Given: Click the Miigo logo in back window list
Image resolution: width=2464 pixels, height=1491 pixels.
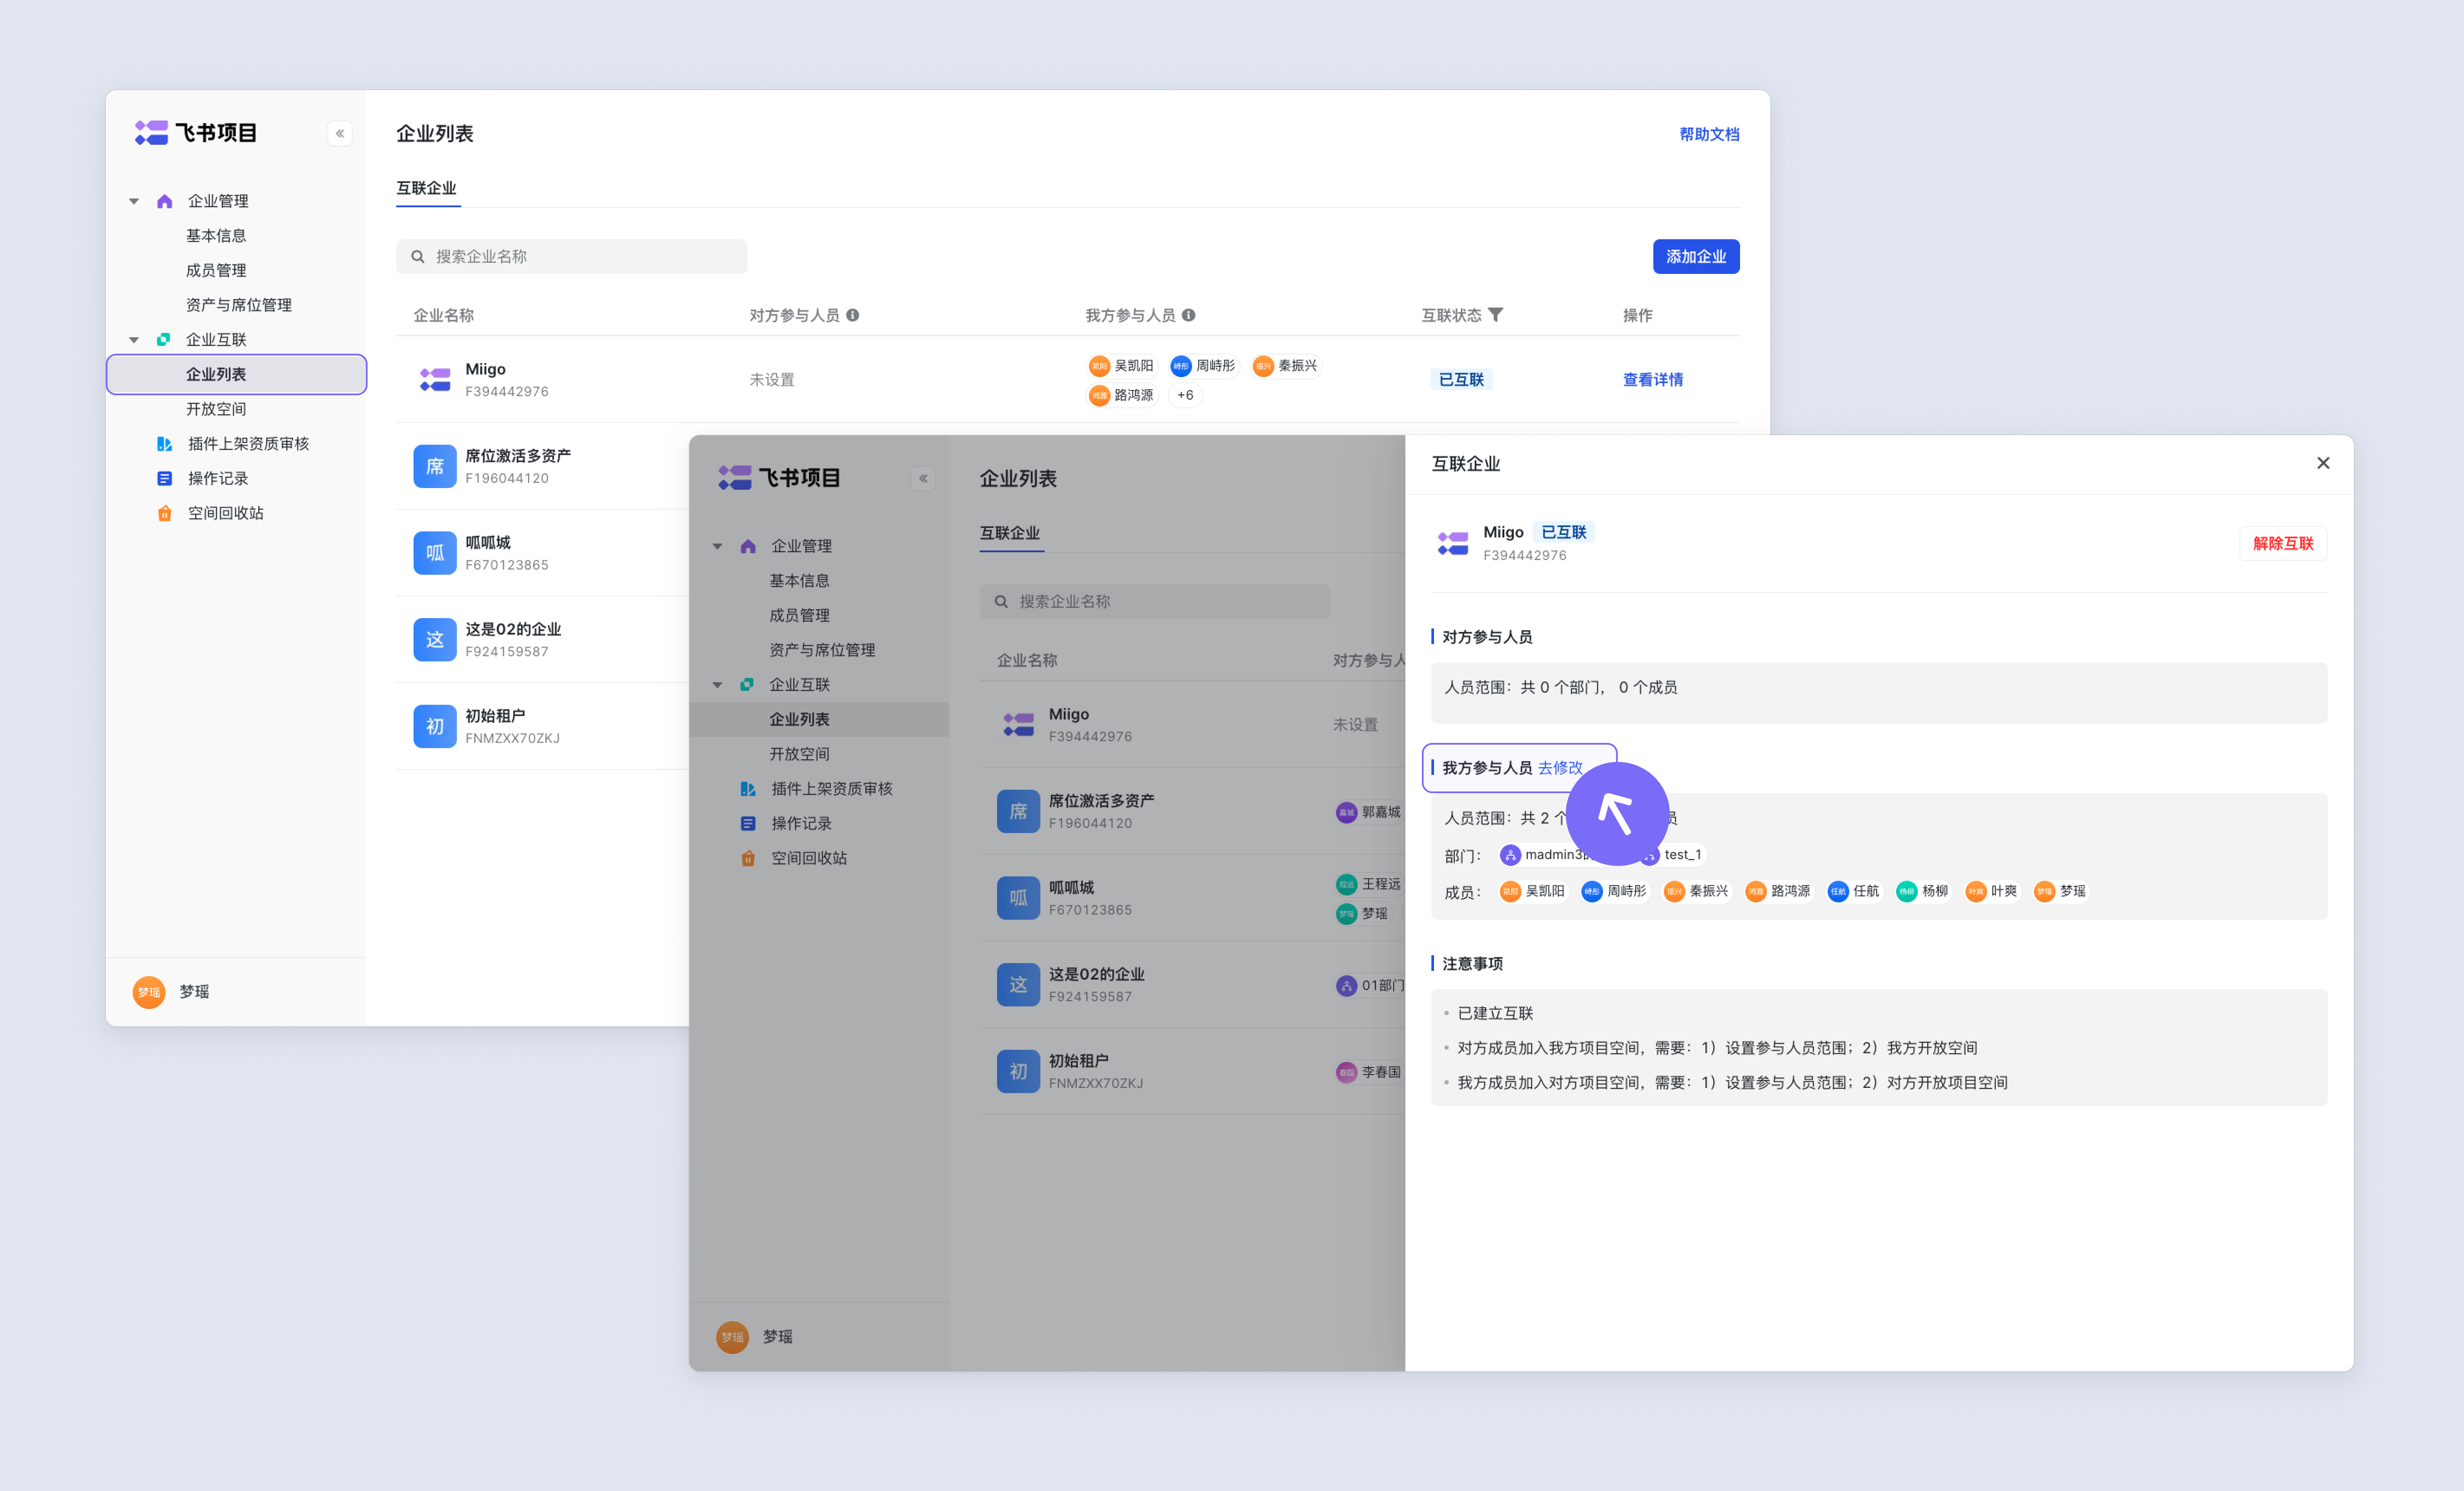Looking at the screenshot, I should tap(435, 380).
